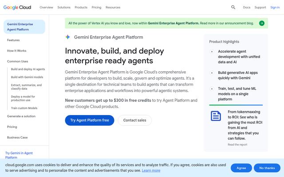The height and width of the screenshot is (177, 284).
Task: Open Build generative AI apps quickly highlight
Action: tap(238, 75)
